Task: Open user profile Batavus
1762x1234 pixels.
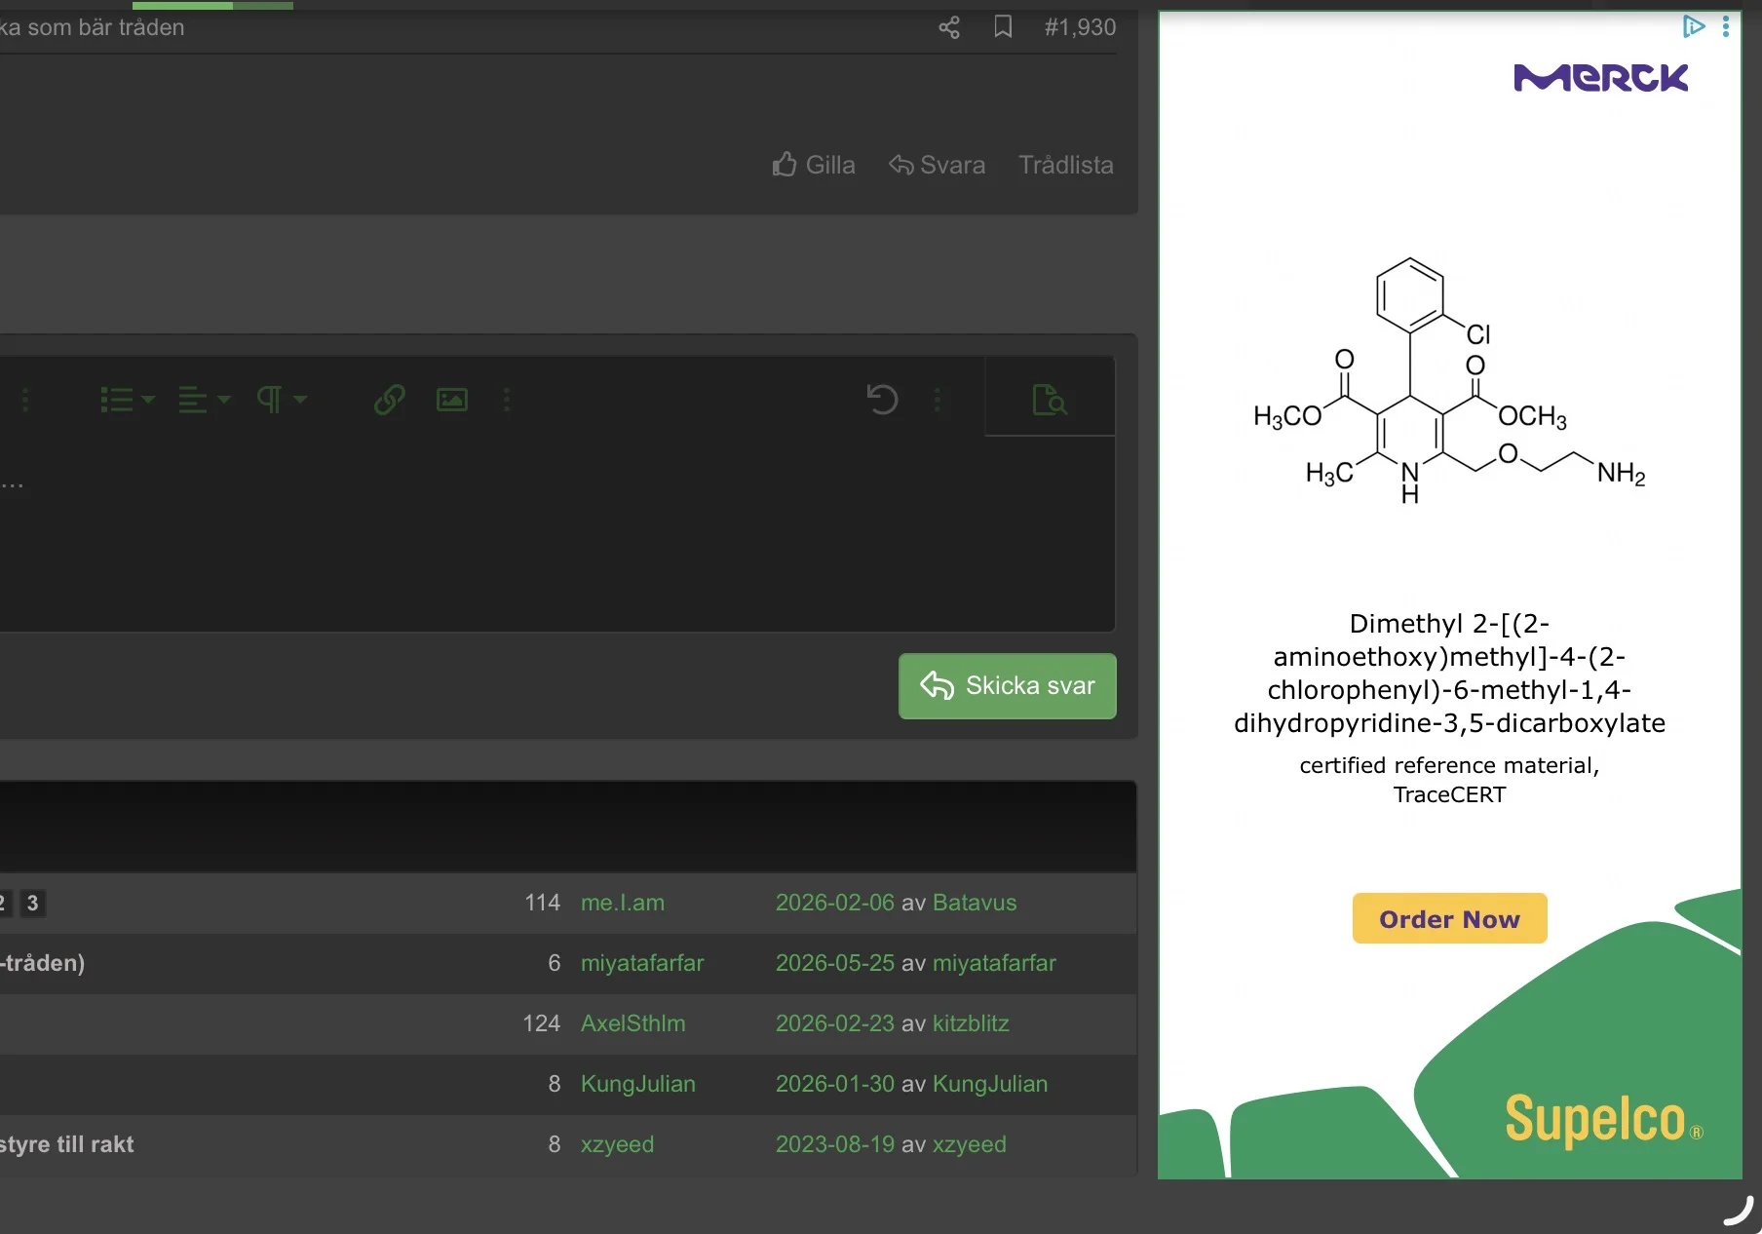Action: [975, 903]
